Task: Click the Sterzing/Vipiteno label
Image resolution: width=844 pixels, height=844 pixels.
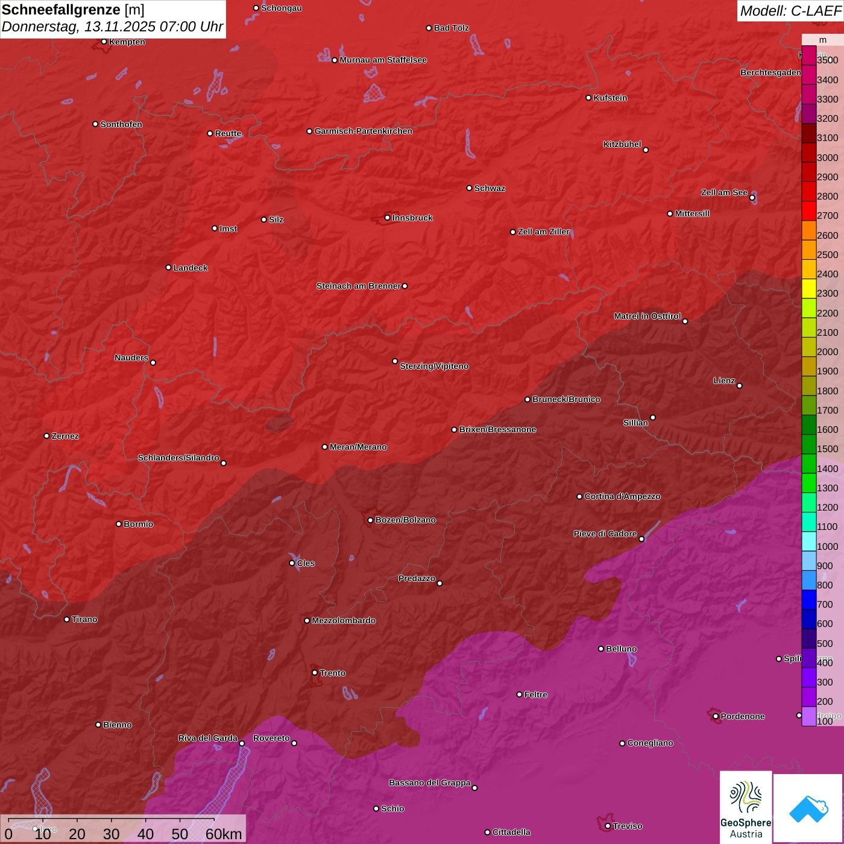Action: tap(434, 366)
